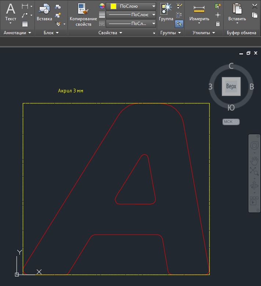Screen dimensions: 261x286
Task: Expand the Утилиты panel
Action: click(204, 33)
